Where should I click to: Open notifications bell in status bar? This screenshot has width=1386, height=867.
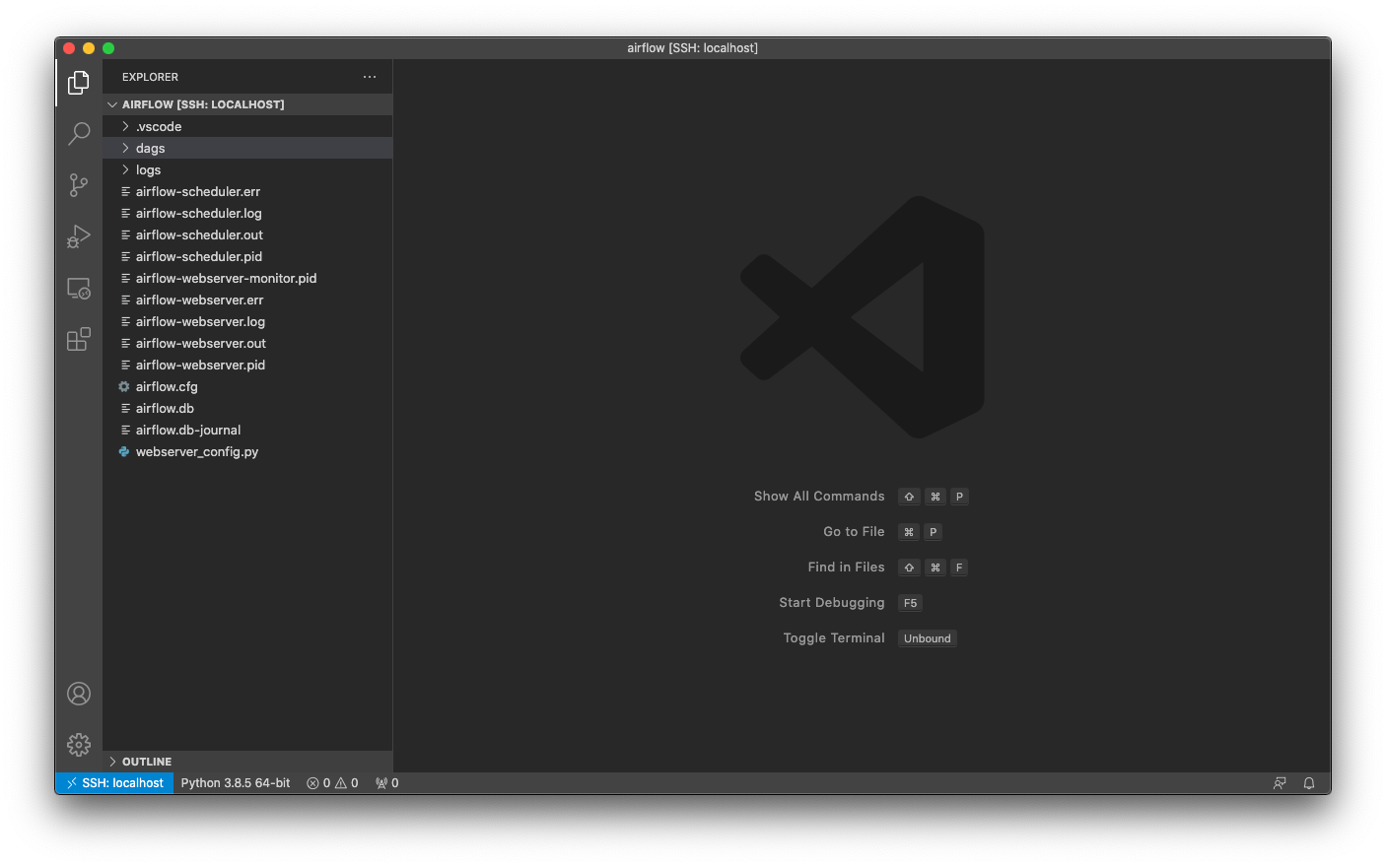pos(1309,783)
